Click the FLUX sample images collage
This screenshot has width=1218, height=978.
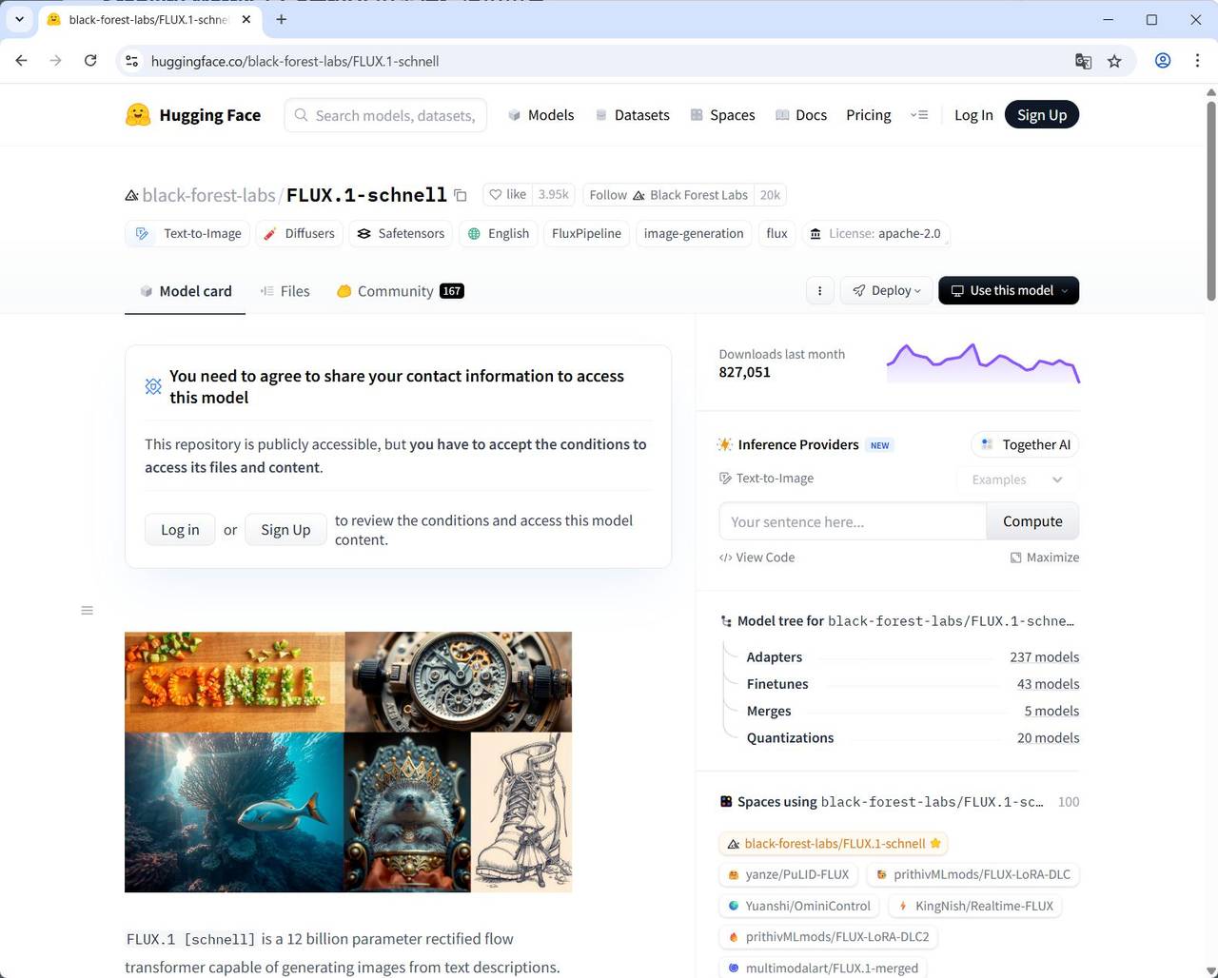(x=348, y=762)
